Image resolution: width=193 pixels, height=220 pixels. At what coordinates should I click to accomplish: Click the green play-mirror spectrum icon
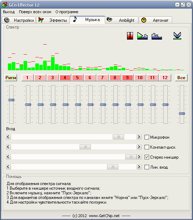142,36
